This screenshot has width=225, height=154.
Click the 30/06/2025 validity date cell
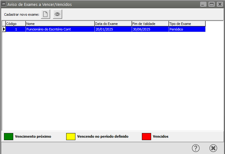coord(150,29)
